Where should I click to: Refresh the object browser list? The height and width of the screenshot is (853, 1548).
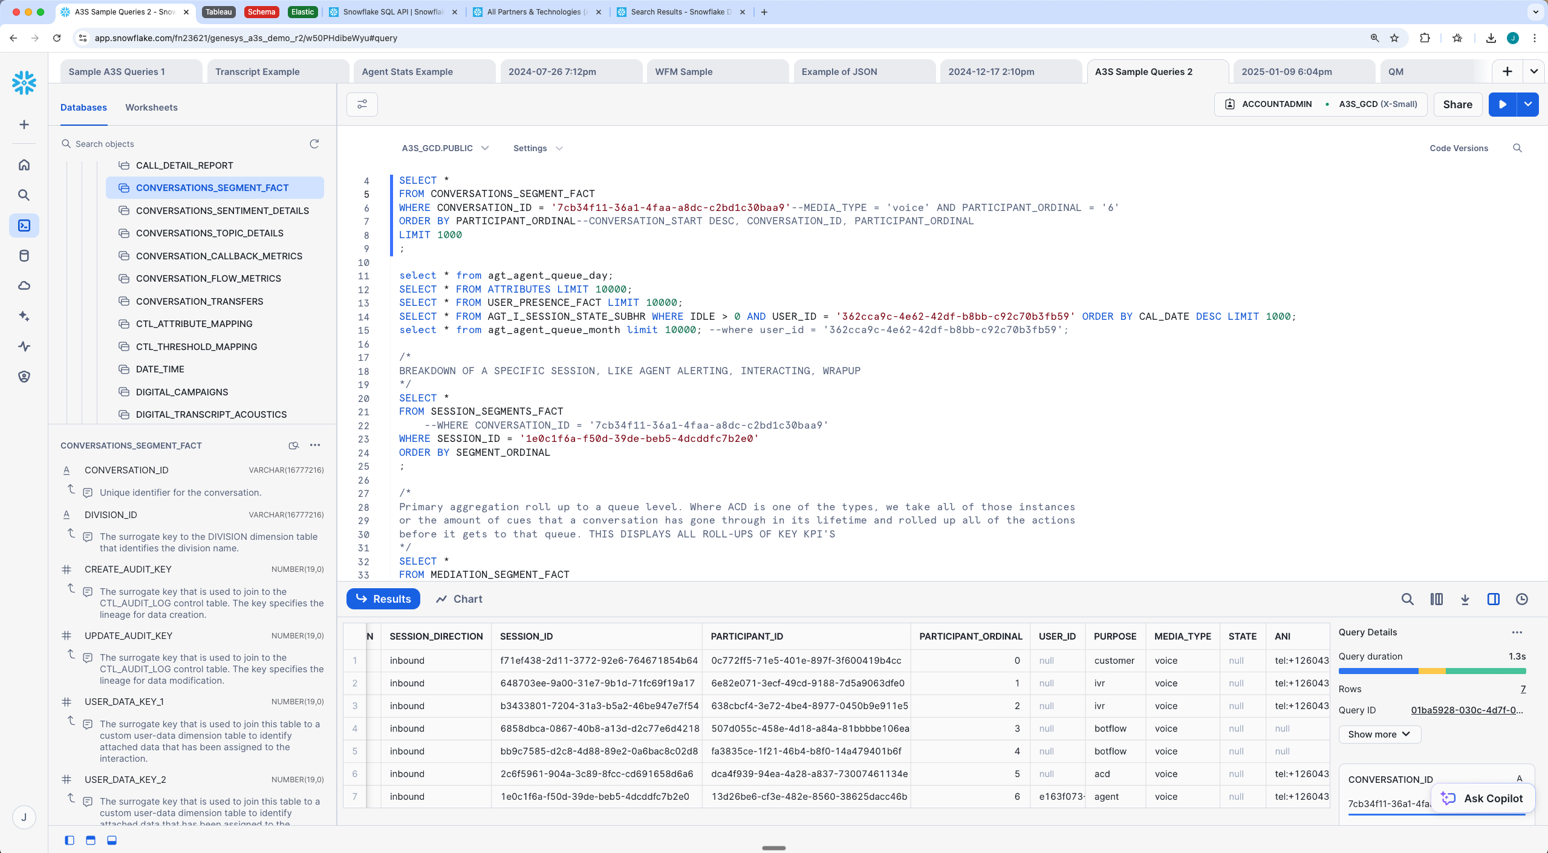tap(314, 144)
